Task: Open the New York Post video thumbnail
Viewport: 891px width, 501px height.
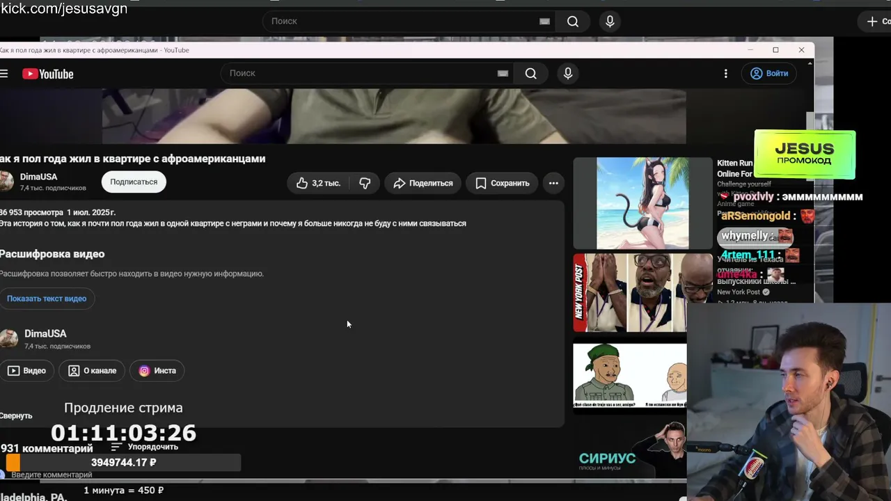Action: (642, 292)
